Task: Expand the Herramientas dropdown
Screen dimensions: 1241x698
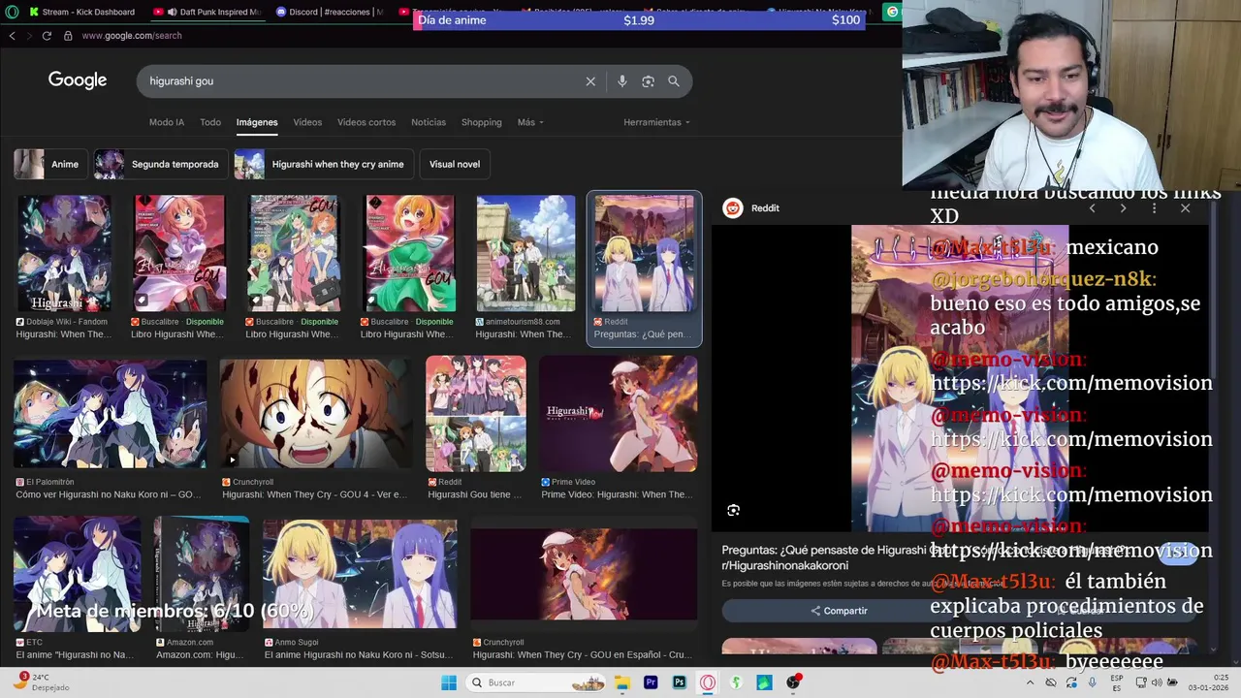Action: [656, 122]
